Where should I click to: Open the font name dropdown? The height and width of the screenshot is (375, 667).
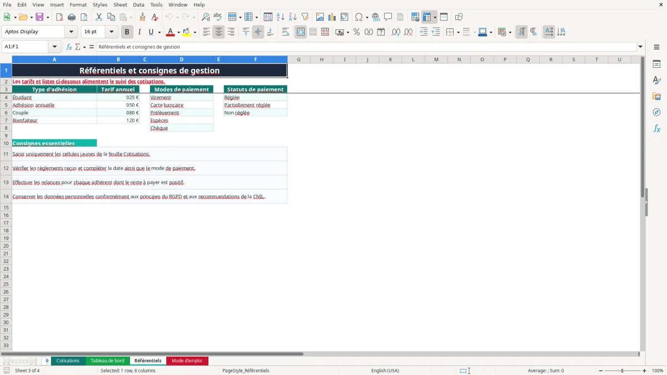pyautogui.click(x=71, y=32)
